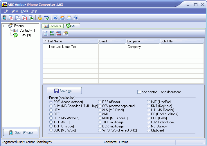Screen dimensions: 207x146
Task: Click the app logo icon in title bar
Action: pos(4,4)
